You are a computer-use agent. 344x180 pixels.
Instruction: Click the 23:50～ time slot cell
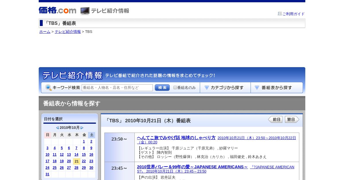click(x=120, y=147)
